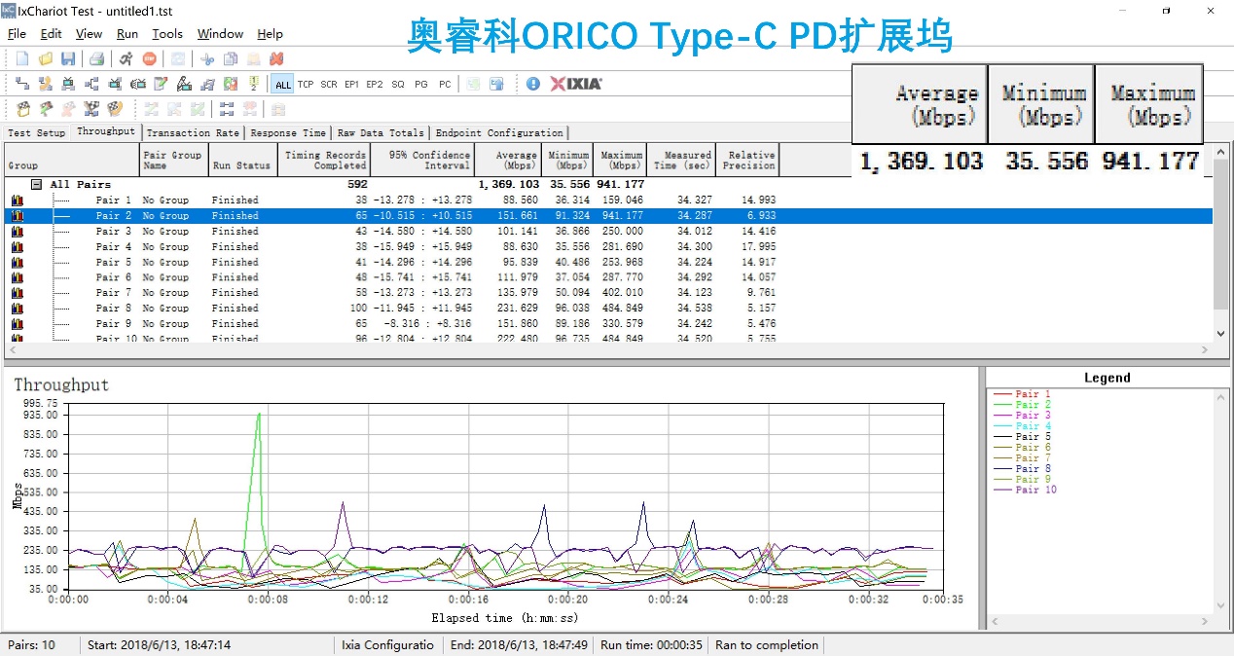The width and height of the screenshot is (1234, 656).
Task: Toggle the EP2 filter button
Action: click(375, 85)
